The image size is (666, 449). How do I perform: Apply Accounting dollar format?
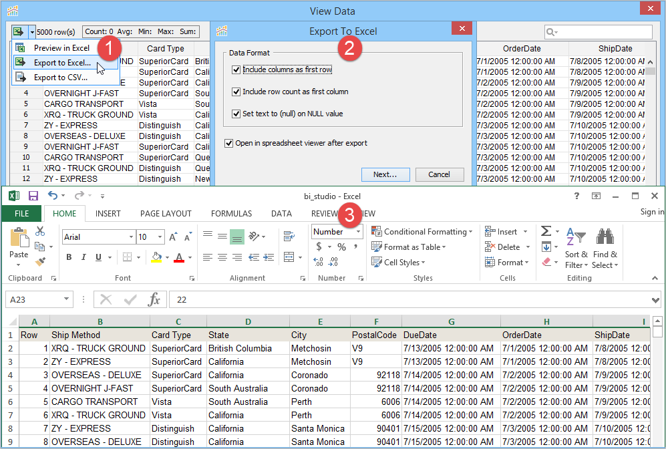319,247
